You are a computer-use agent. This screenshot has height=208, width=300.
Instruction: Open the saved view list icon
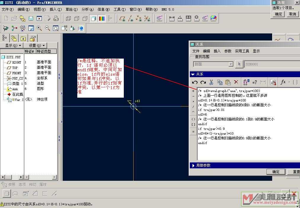tap(64, 28)
